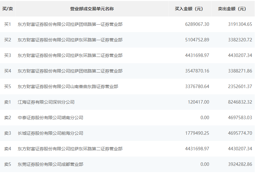Select the 买5 row label
The height and width of the screenshot is (173, 256).
(7, 86)
